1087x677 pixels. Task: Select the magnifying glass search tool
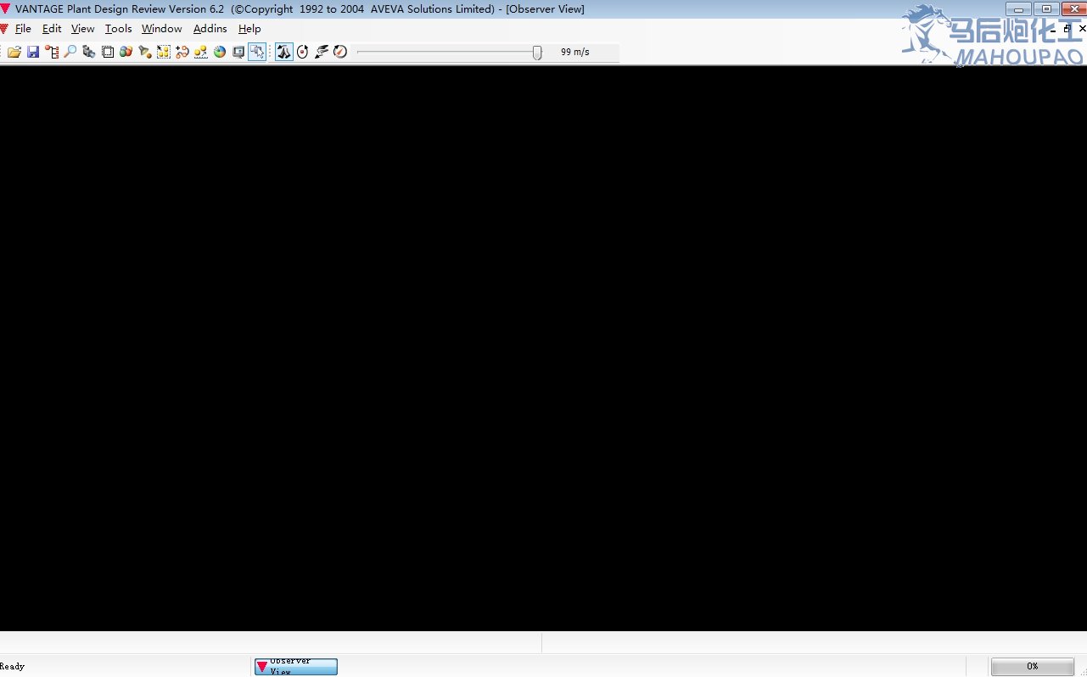(70, 52)
